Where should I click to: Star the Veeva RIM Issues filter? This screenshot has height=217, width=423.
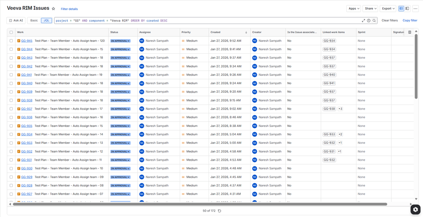click(53, 8)
